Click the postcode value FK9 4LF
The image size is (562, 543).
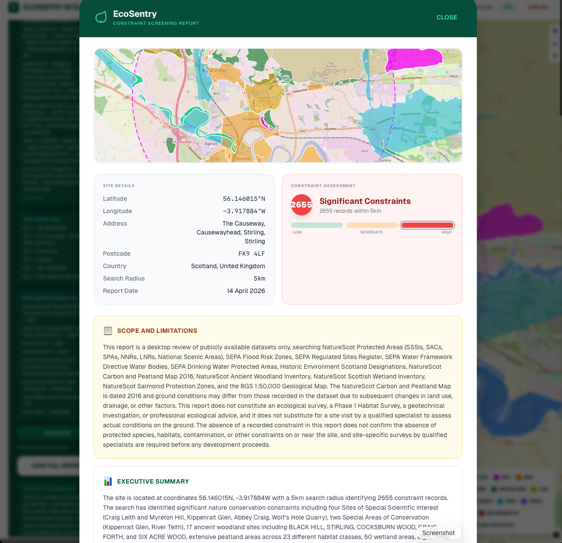[252, 254]
